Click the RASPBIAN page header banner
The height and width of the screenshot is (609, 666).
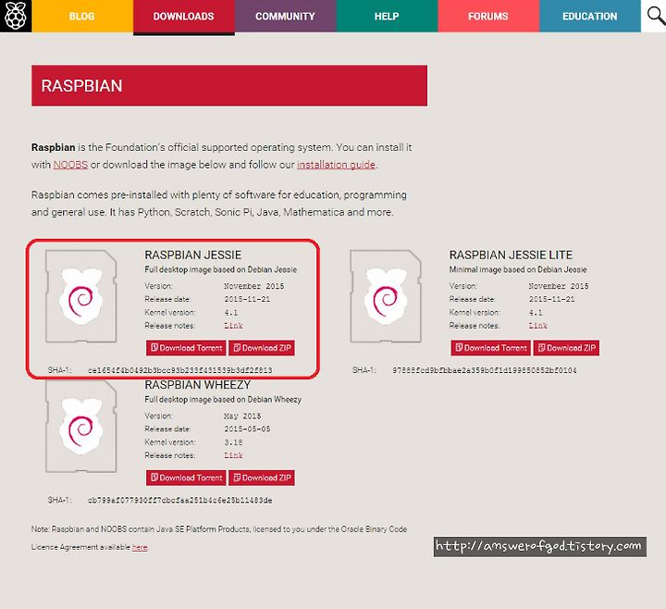coord(229,85)
